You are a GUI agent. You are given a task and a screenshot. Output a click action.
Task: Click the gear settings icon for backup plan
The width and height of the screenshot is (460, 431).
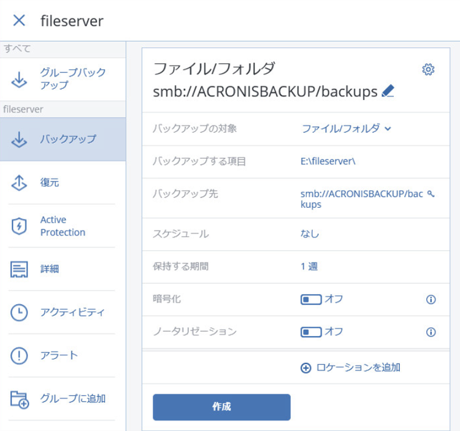pyautogui.click(x=429, y=70)
